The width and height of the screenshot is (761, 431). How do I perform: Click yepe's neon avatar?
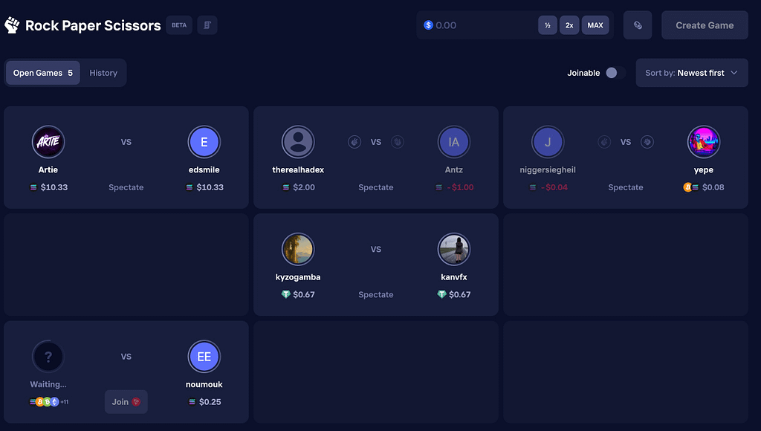704,142
